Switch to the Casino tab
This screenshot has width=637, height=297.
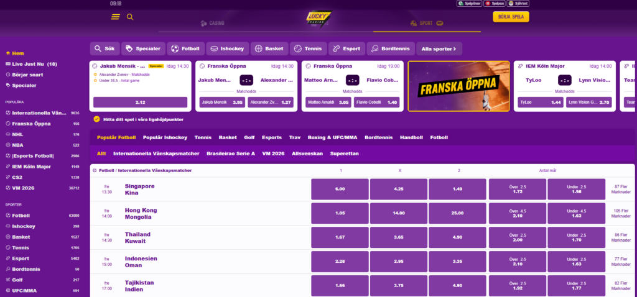pyautogui.click(x=213, y=23)
